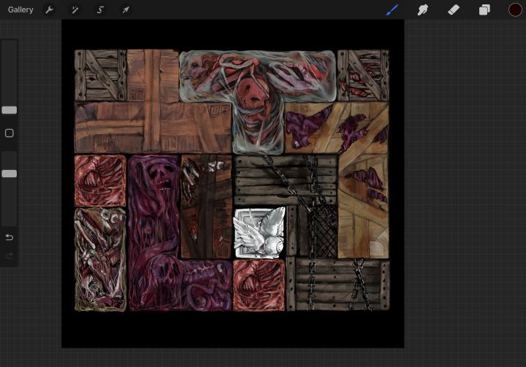Select the Eraser tool
Image resolution: width=526 pixels, height=367 pixels.
click(453, 9)
